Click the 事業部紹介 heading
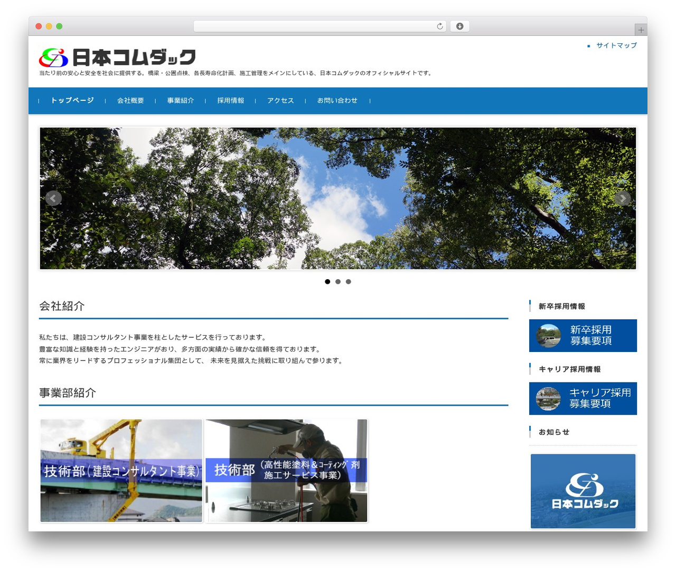The image size is (676, 572). point(68,393)
